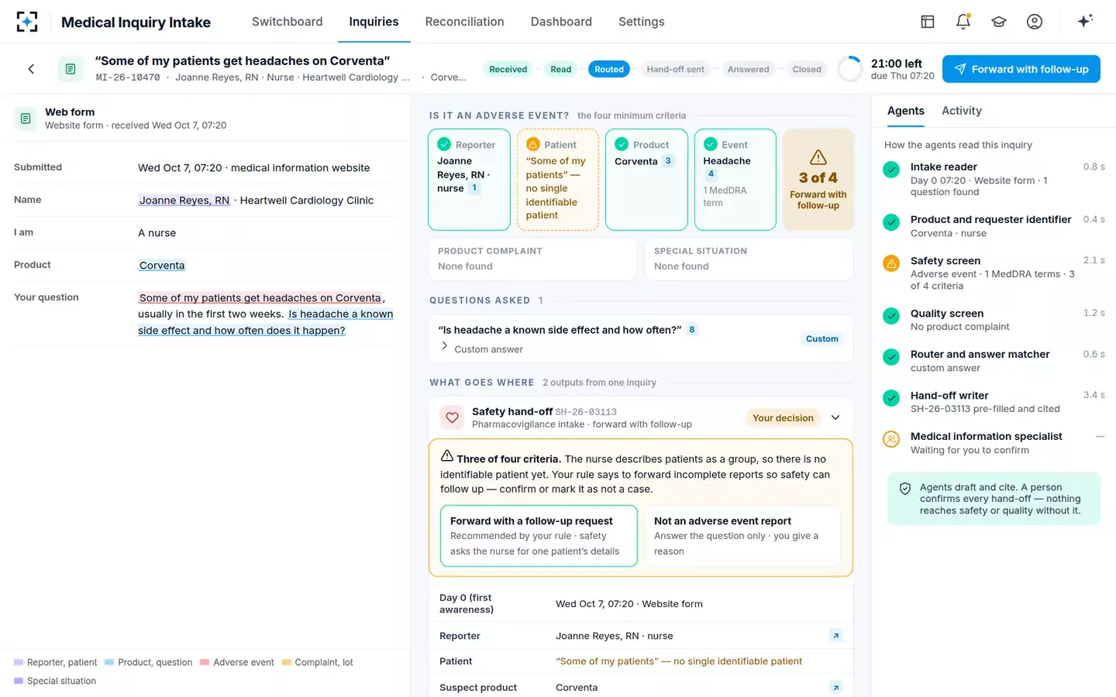
Task: Click the heart icon on Safety hand-off
Action: pyautogui.click(x=452, y=417)
